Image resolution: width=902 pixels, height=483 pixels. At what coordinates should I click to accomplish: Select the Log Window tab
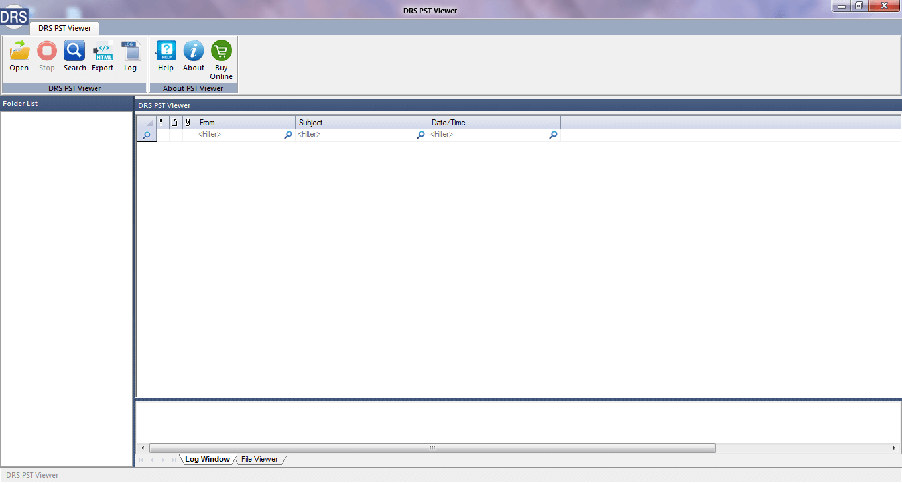click(207, 459)
